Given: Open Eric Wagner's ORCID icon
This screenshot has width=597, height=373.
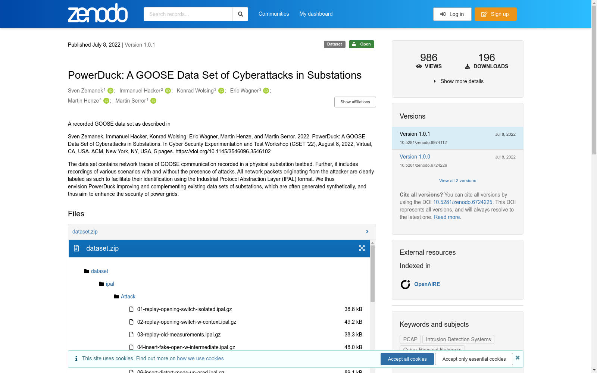Looking at the screenshot, I should [x=266, y=91].
